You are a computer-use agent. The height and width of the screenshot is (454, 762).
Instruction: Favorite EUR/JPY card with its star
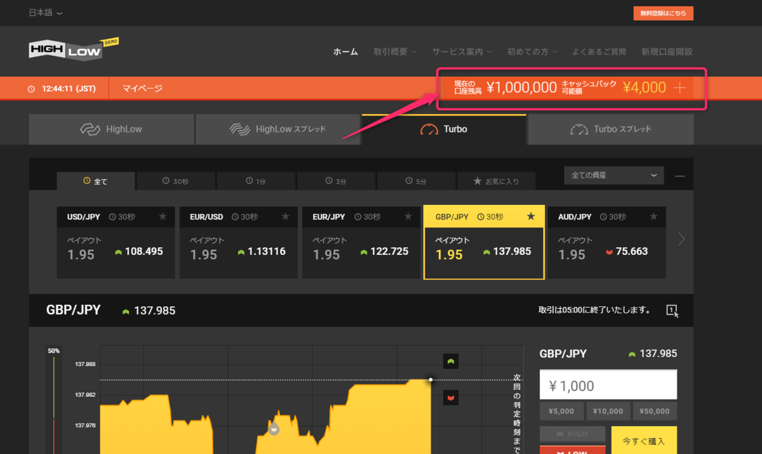point(408,217)
